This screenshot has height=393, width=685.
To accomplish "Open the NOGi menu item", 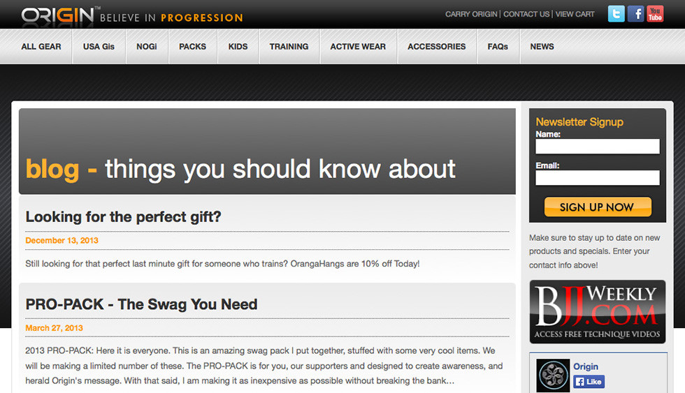I will [146, 47].
